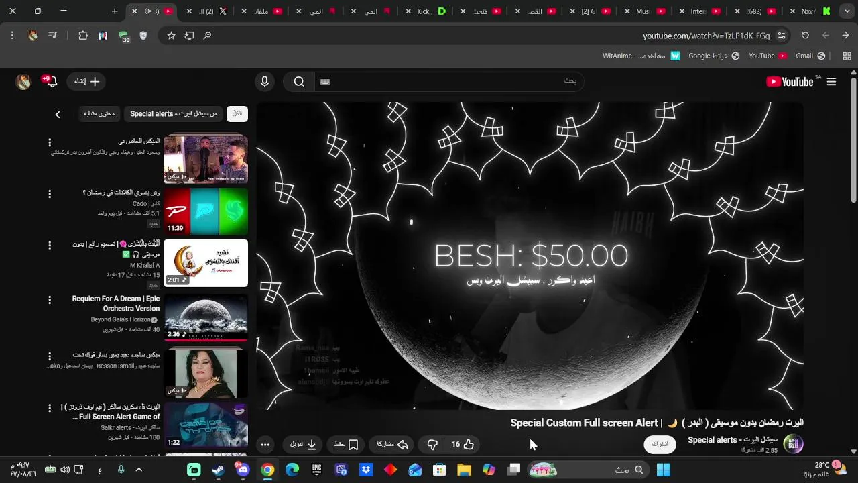
Task: Open options for Requiem For A Dream video
Action: coord(49,301)
